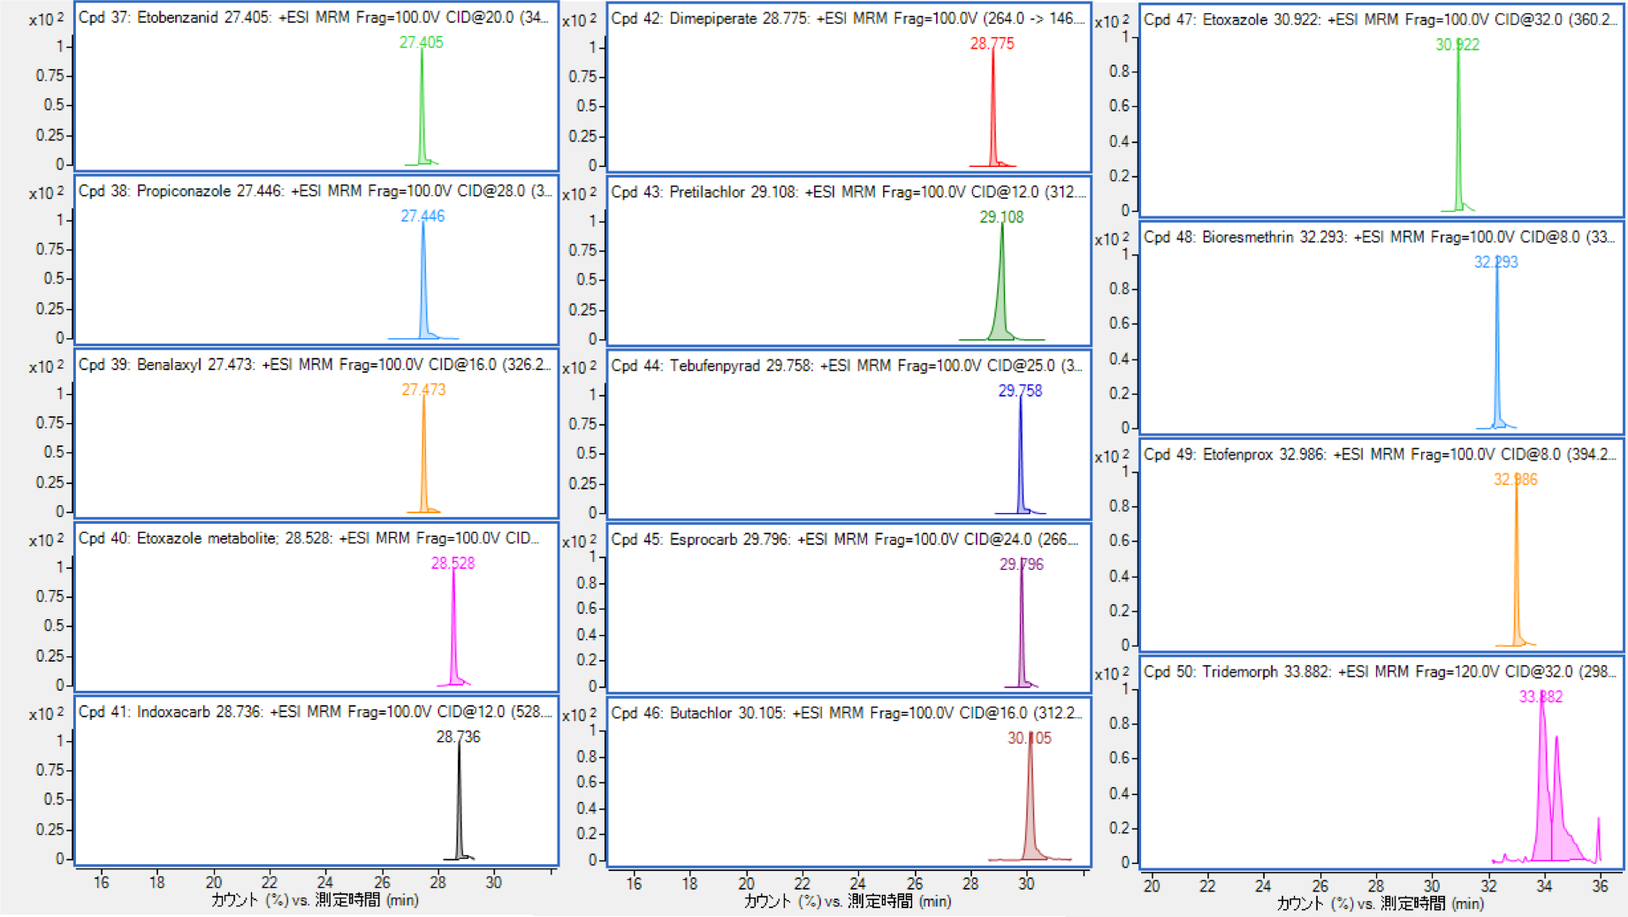Select the Cpd 40 Etoxazole metabolite title

[x=308, y=538]
